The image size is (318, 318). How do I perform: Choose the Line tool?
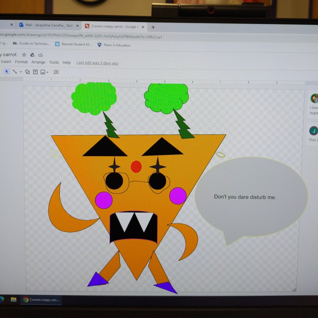[x=15, y=72]
